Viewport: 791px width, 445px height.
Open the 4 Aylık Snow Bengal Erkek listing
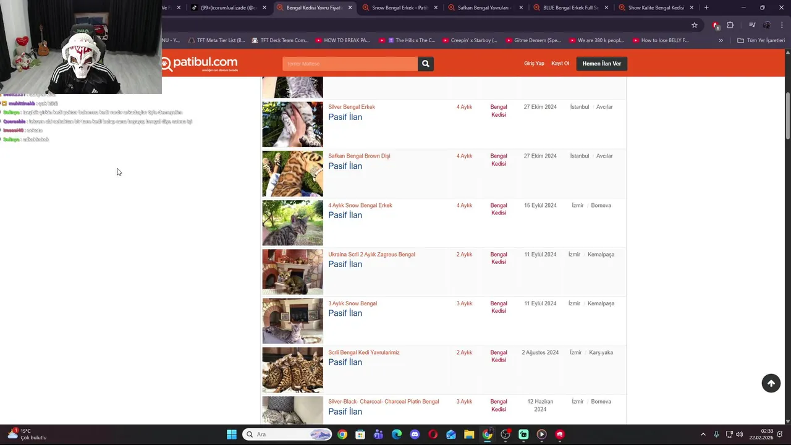(x=360, y=205)
